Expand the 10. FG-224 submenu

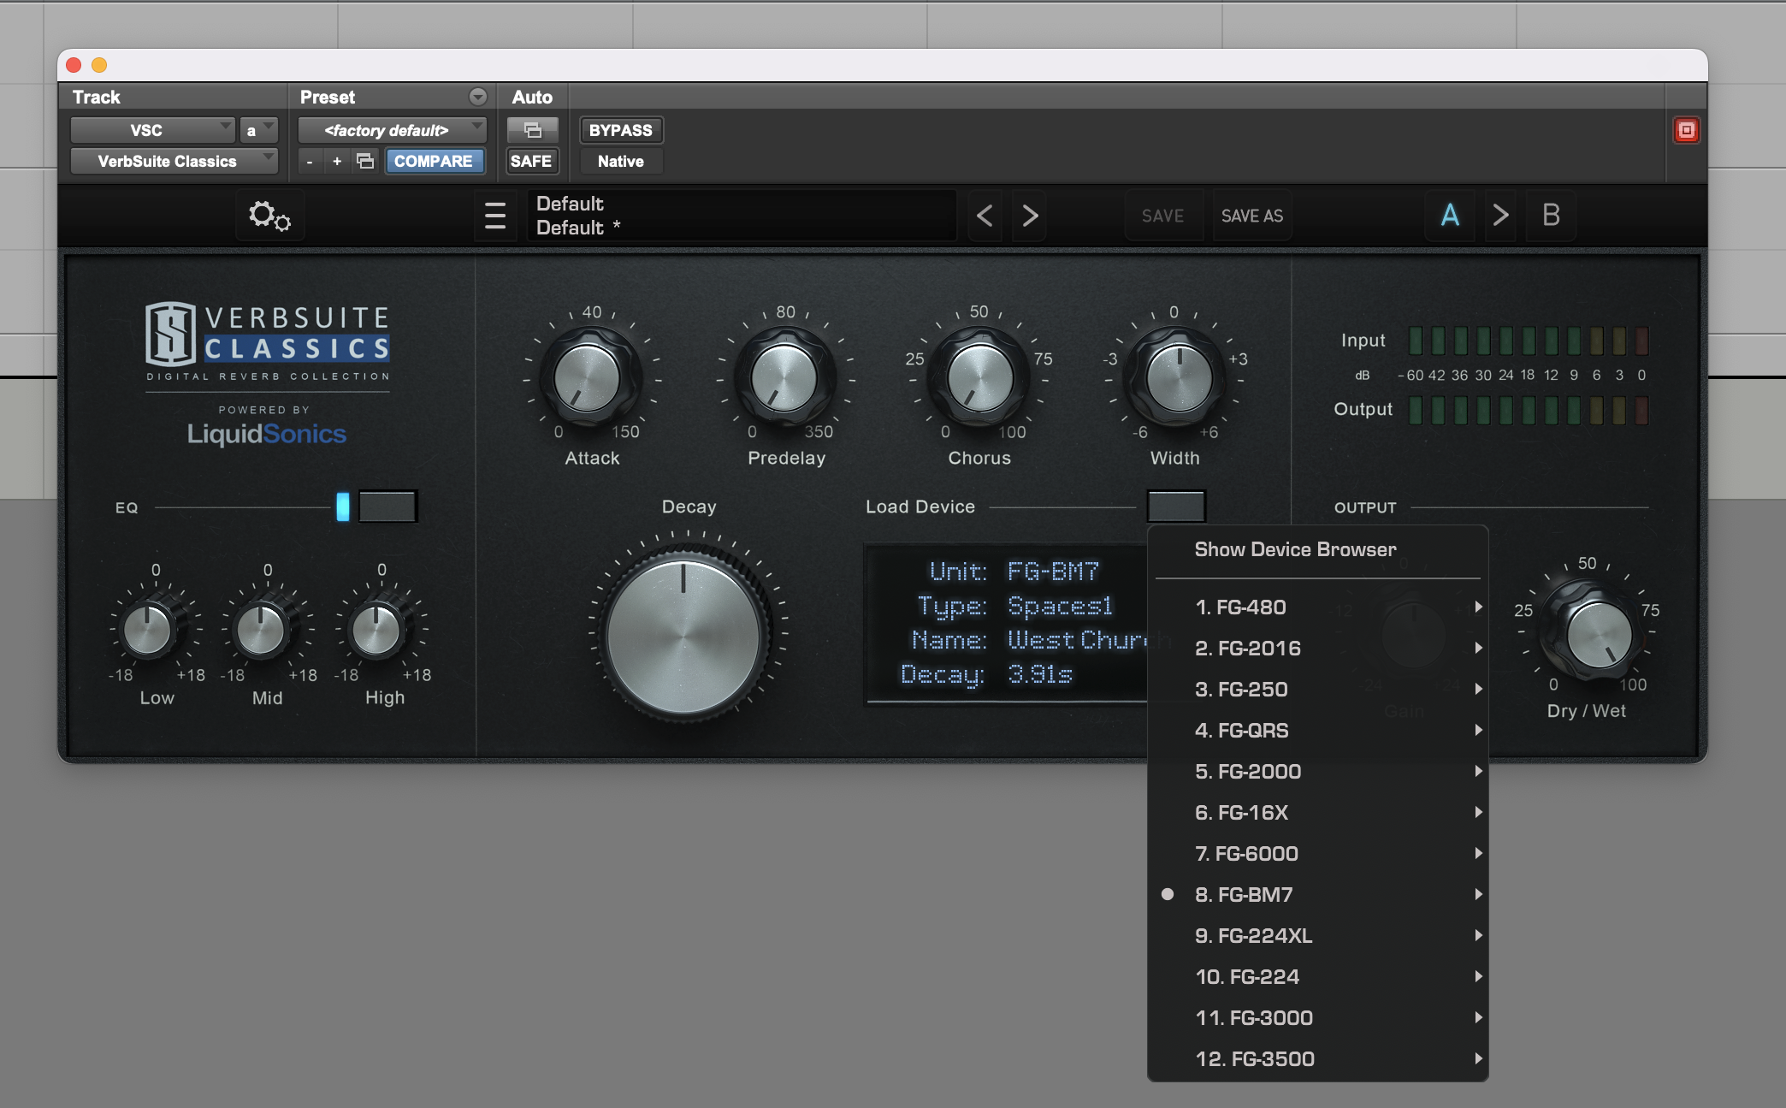(1317, 976)
